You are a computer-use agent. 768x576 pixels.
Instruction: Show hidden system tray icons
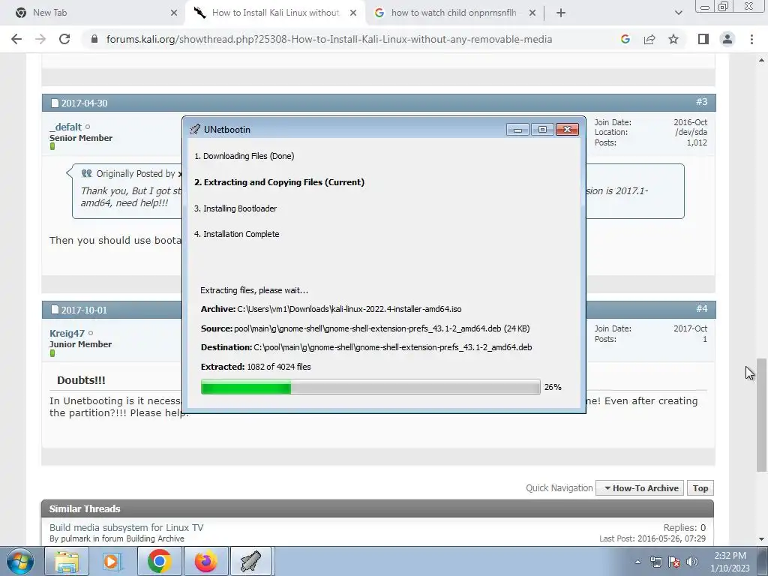coord(637,562)
